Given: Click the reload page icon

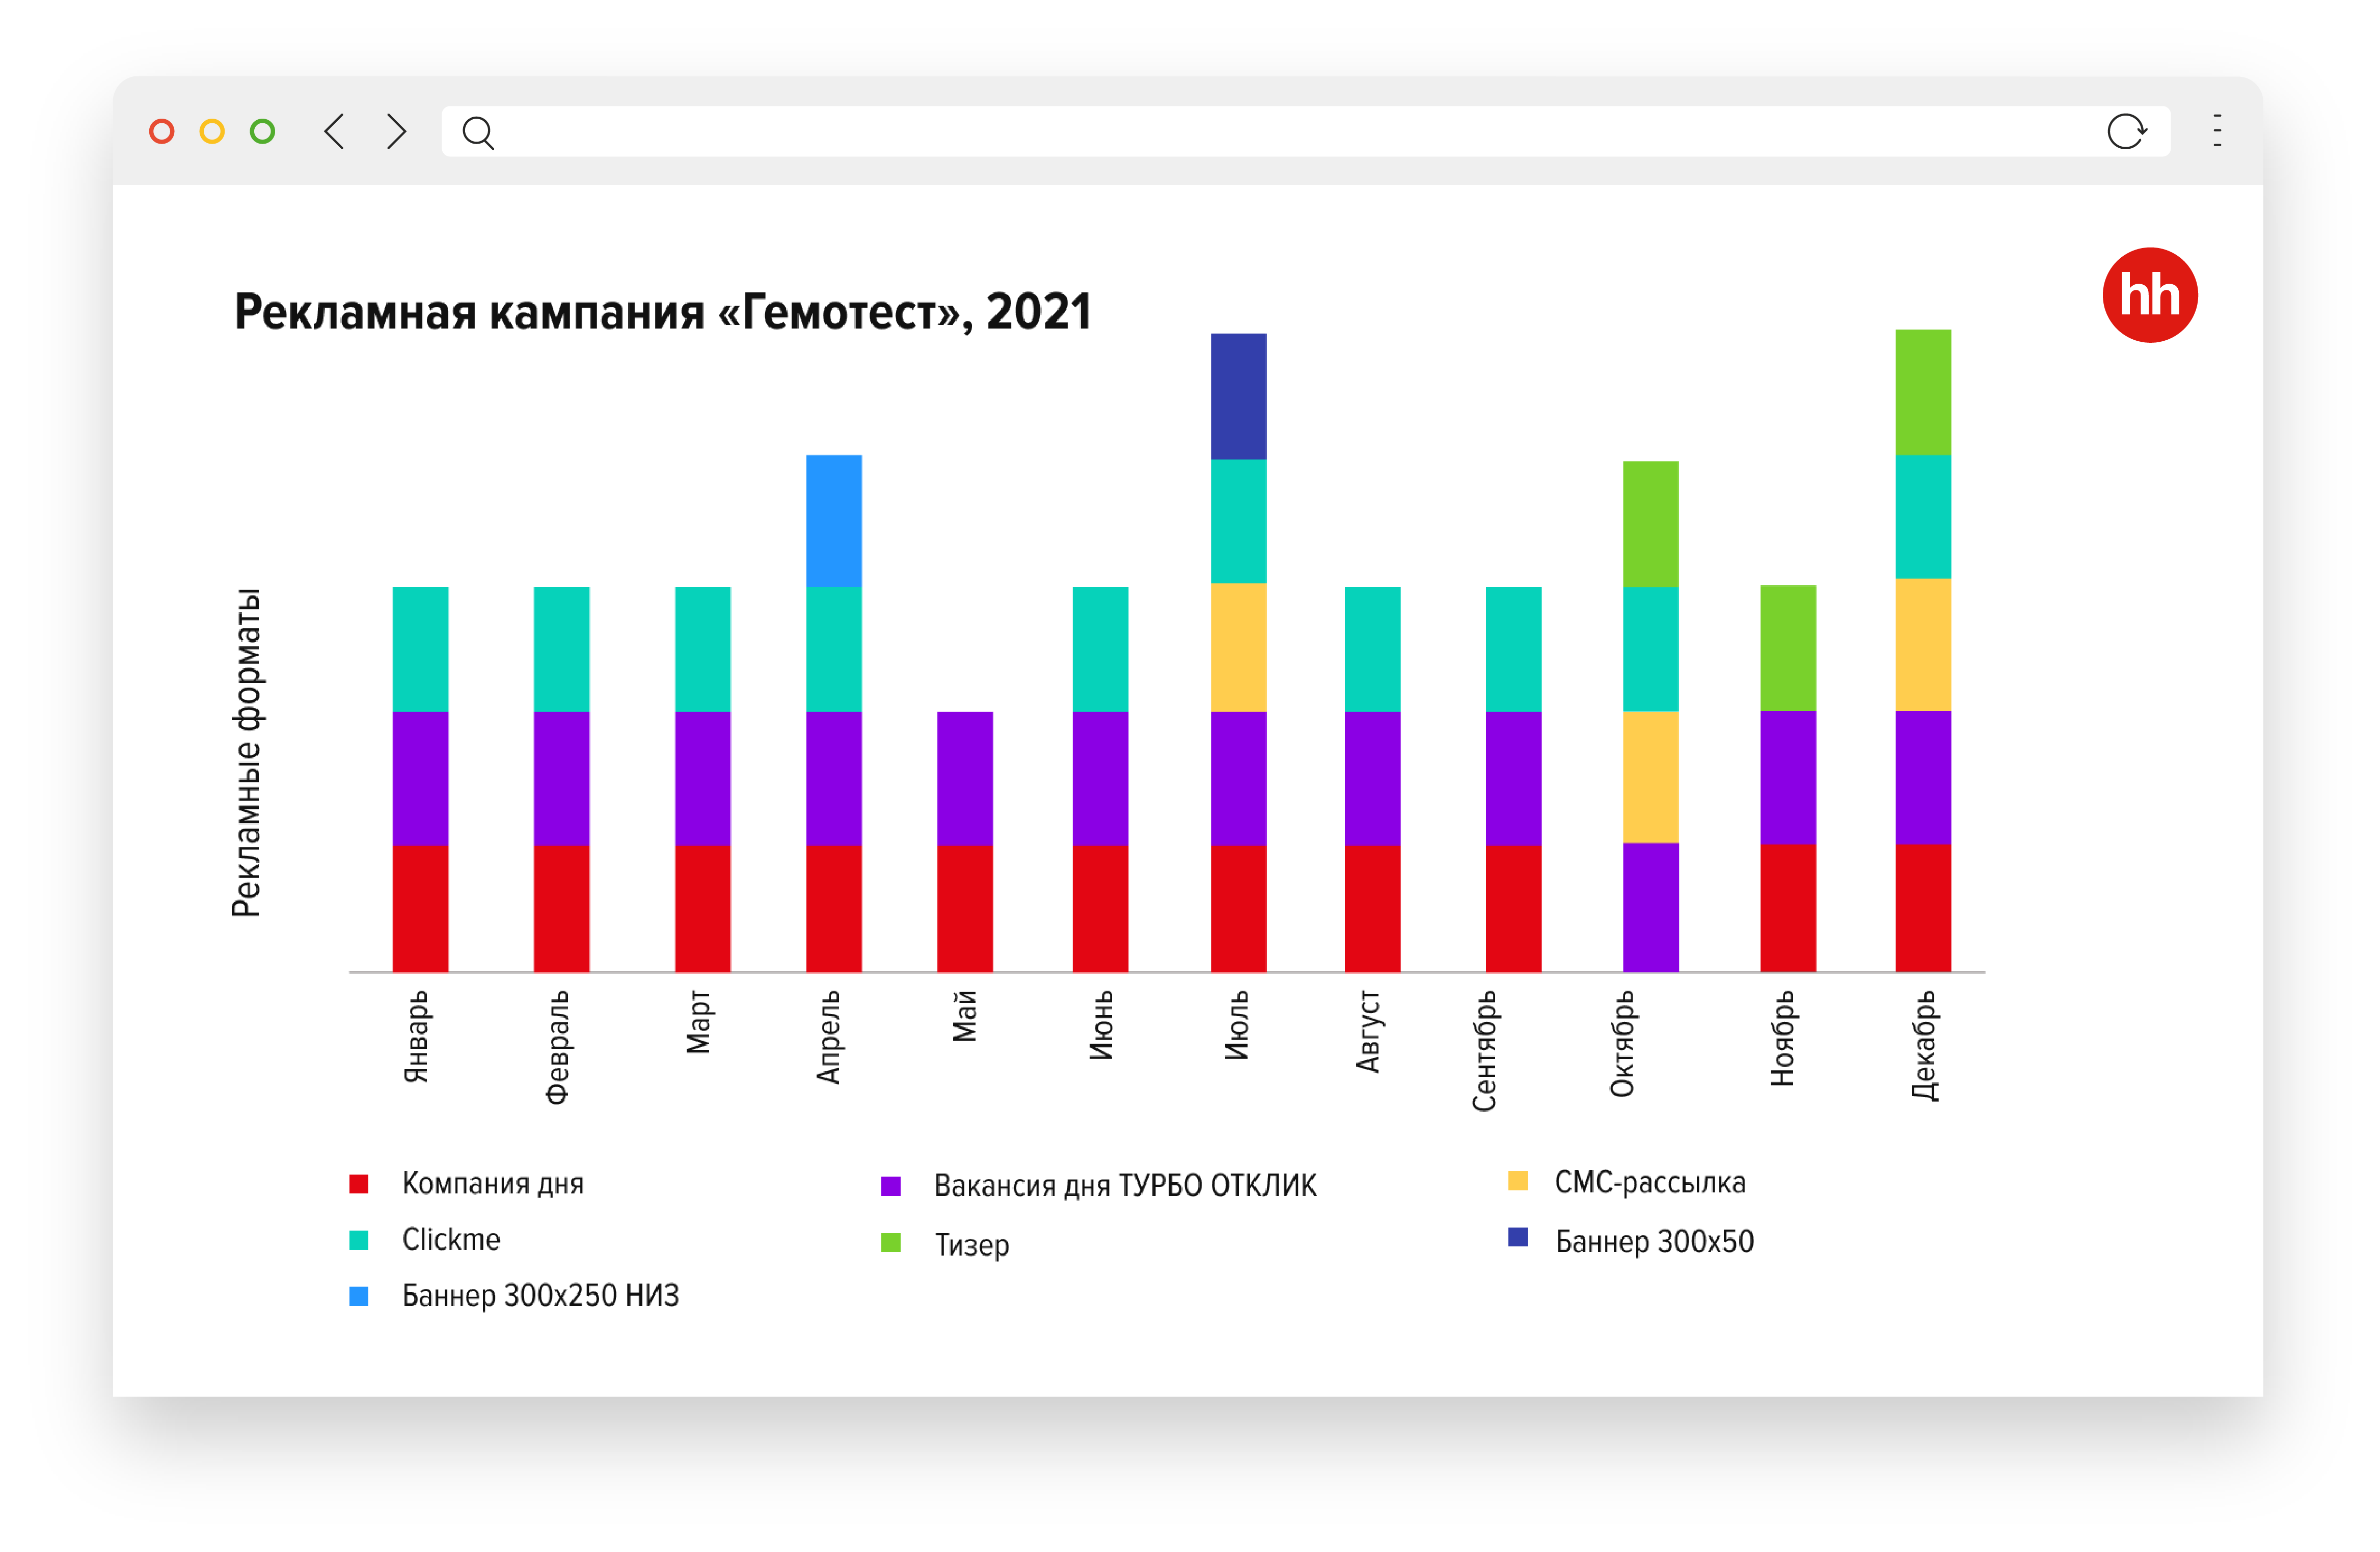Looking at the screenshot, I should pyautogui.click(x=2126, y=131).
